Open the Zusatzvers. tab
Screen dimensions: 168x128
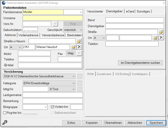104,74
